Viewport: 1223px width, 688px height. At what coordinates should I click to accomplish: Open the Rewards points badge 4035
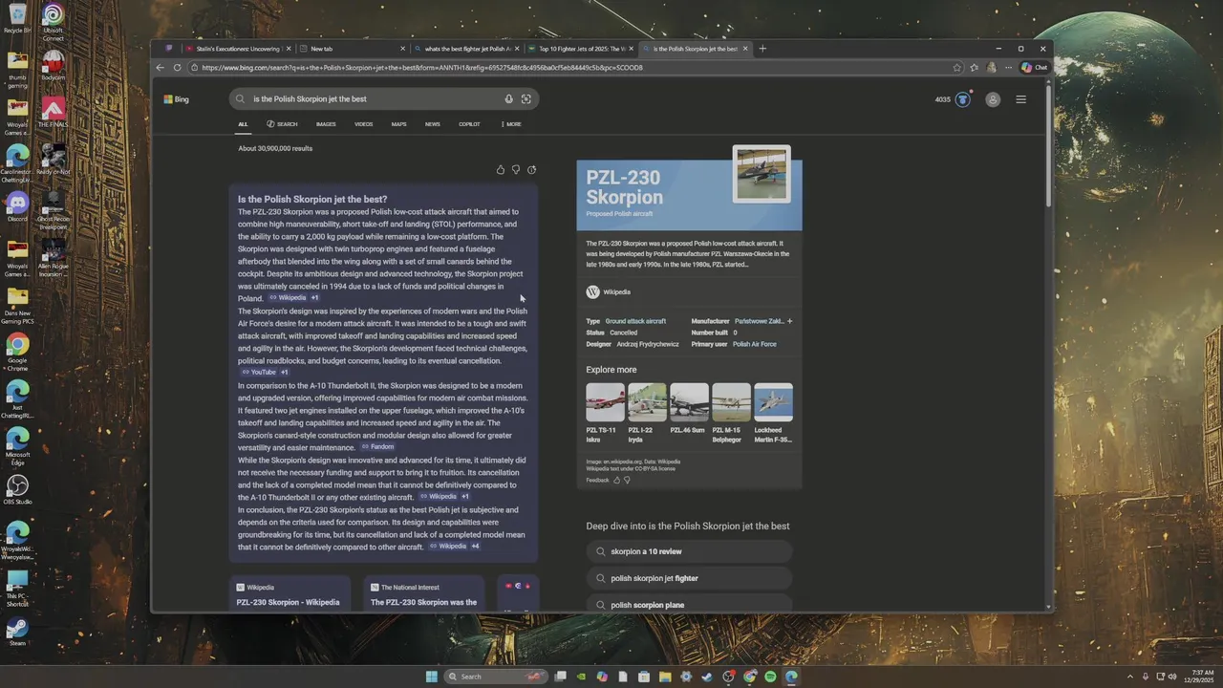point(952,99)
